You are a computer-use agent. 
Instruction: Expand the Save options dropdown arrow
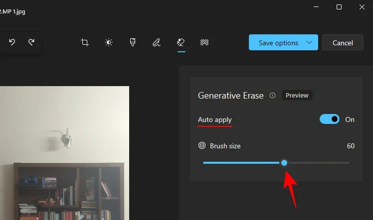(310, 42)
